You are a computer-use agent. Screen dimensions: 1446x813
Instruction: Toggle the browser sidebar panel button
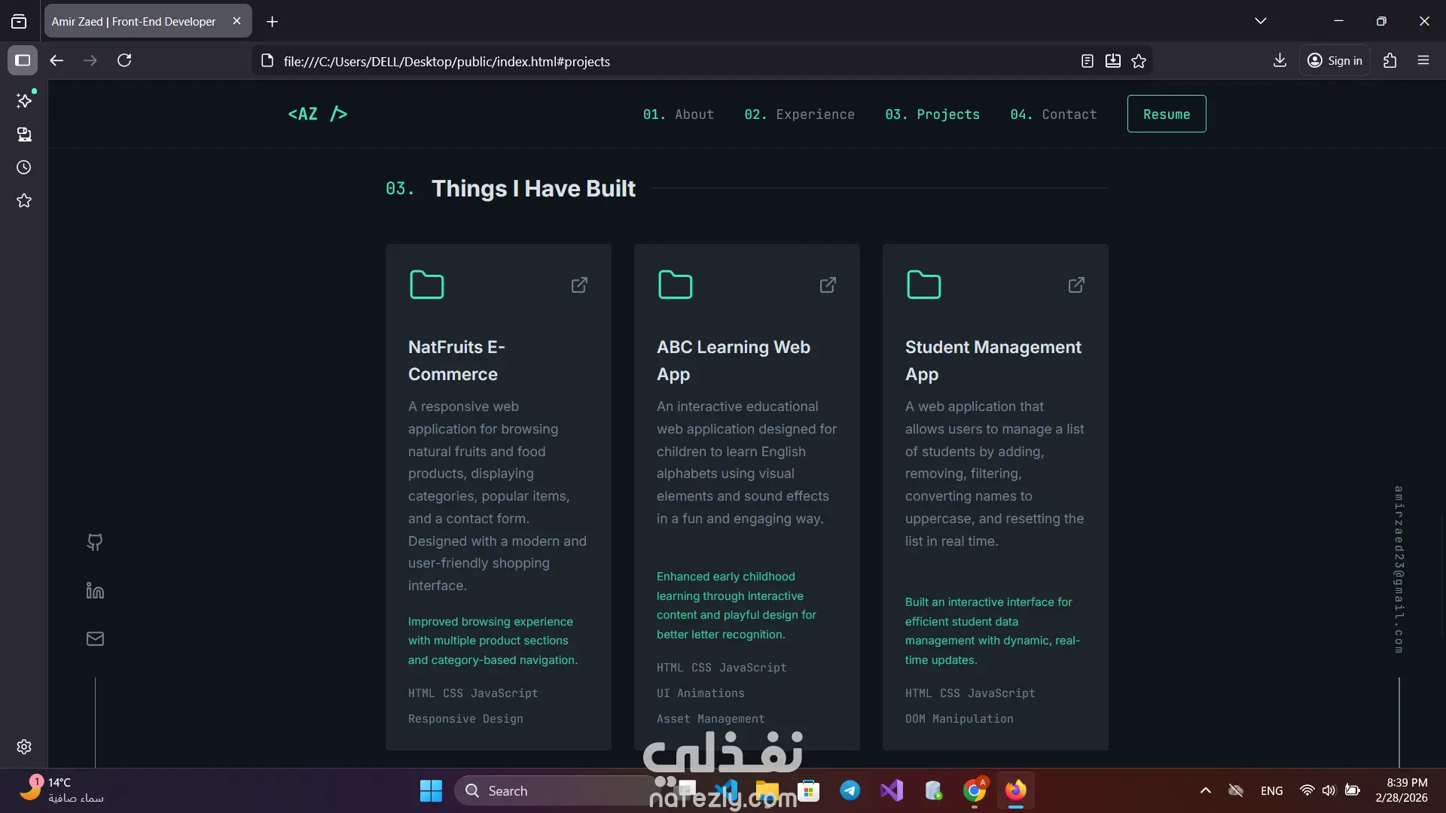23,60
